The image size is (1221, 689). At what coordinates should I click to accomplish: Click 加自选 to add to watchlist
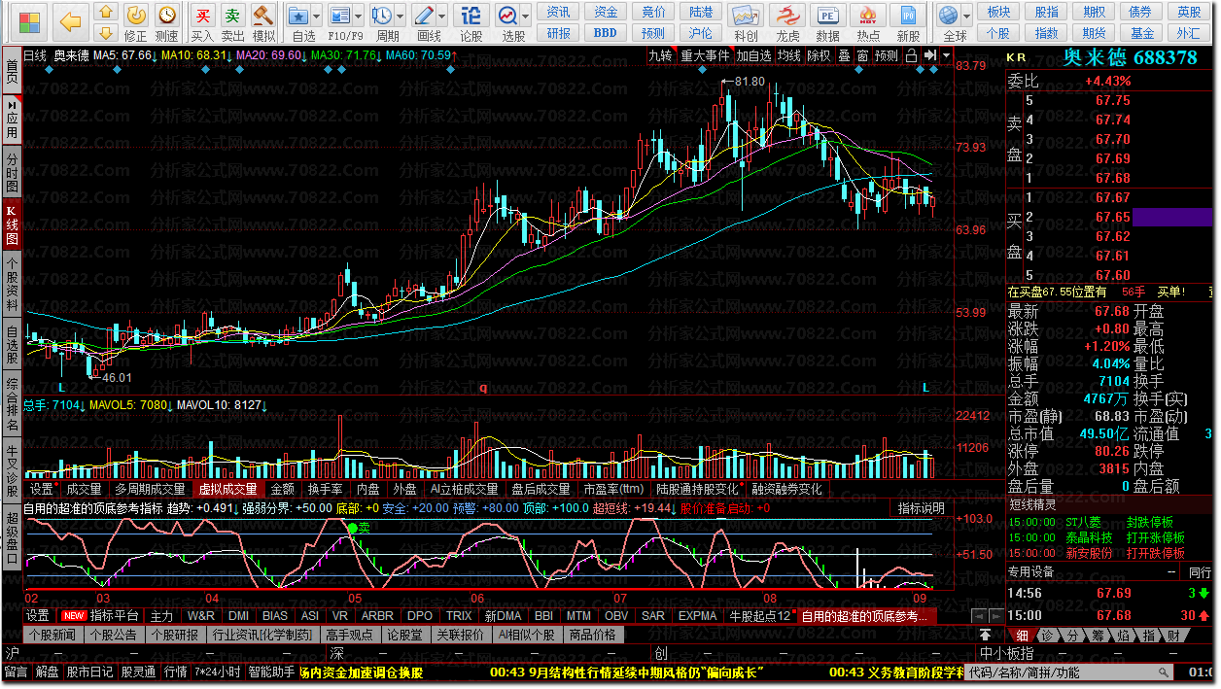point(753,55)
